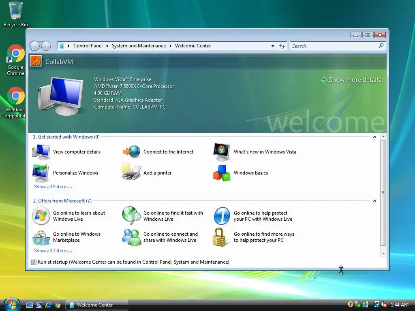Open View computer details icon
Screen dimensions: 415x311
coord(41,152)
